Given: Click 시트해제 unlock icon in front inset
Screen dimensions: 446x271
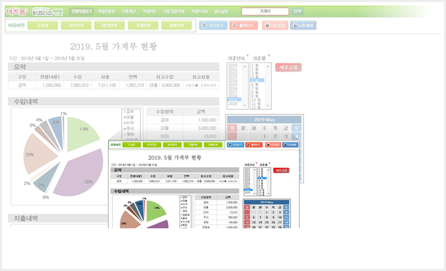Looking at the screenshot, I should tap(285, 145).
